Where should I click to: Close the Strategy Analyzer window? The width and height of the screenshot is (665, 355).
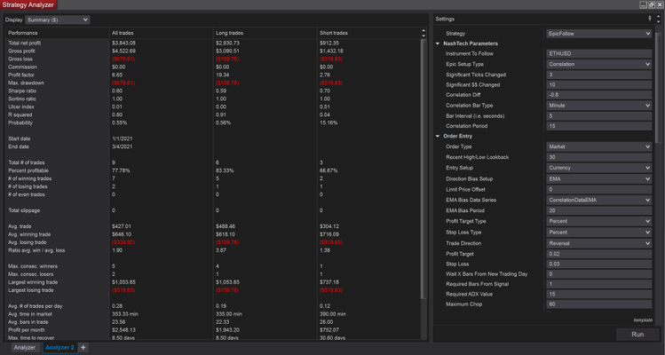pyautogui.click(x=659, y=5)
